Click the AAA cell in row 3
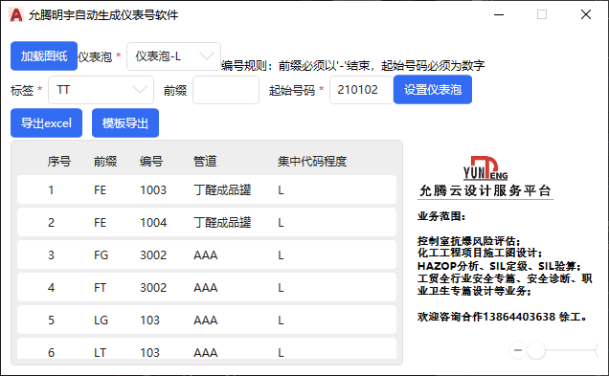 (x=206, y=255)
